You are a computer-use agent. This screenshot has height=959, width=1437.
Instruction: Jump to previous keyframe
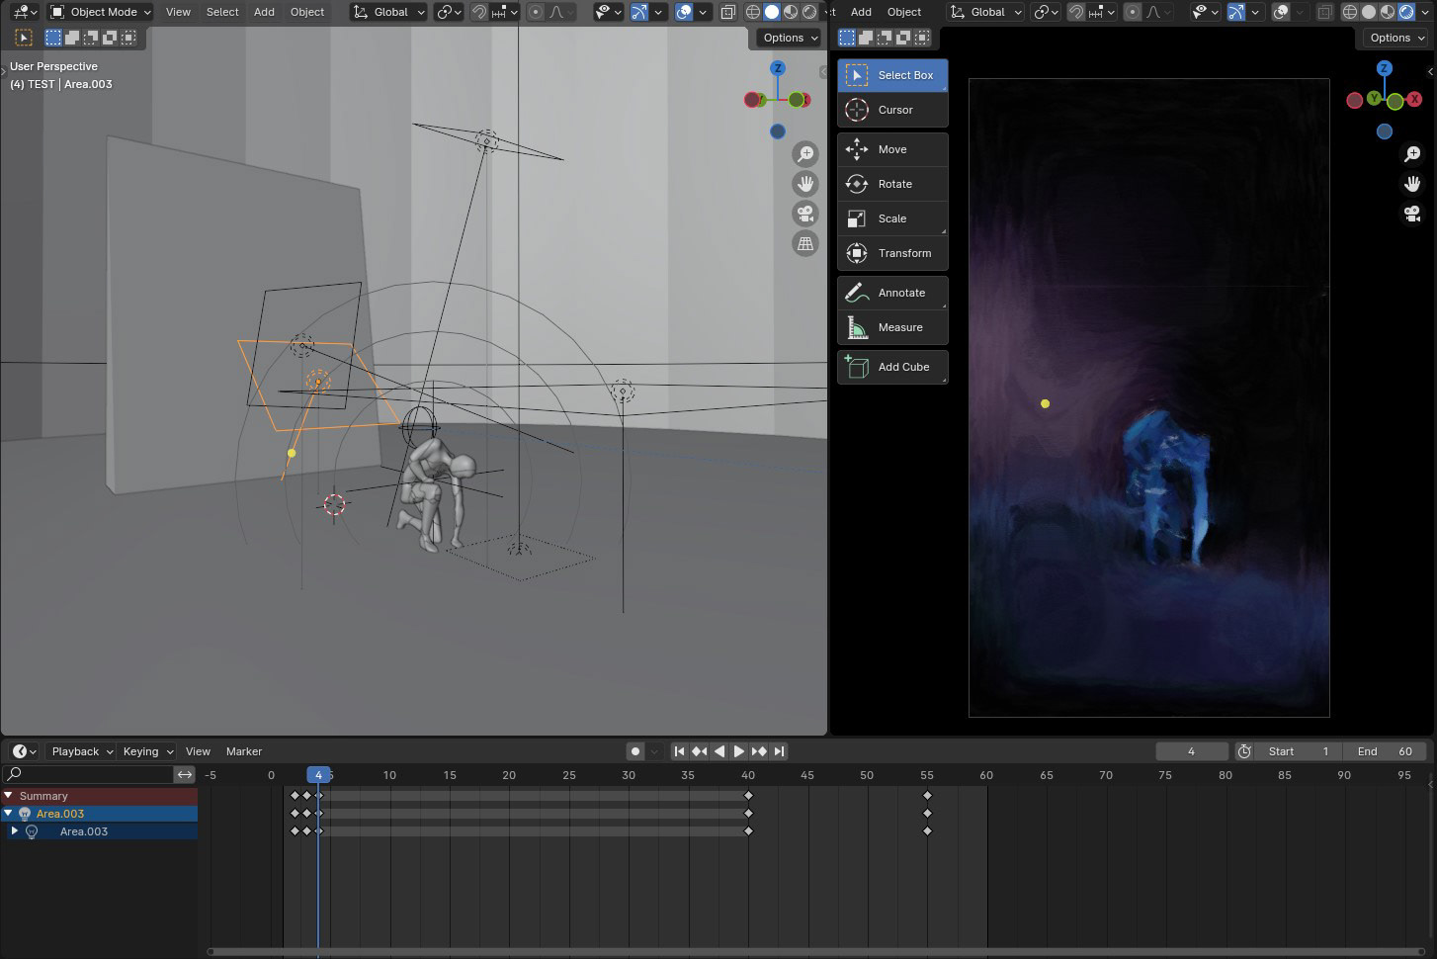pos(699,751)
